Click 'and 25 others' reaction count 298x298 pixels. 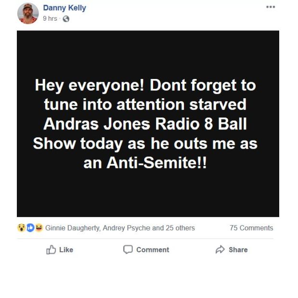coord(173,228)
